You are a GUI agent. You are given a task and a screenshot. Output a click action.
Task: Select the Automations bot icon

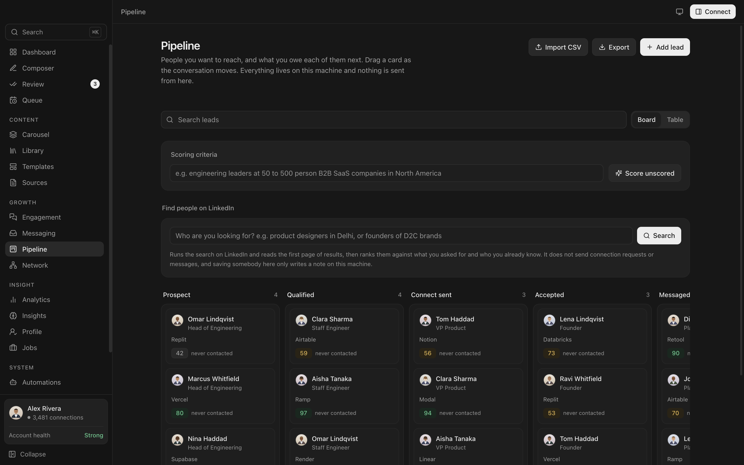tap(13, 382)
